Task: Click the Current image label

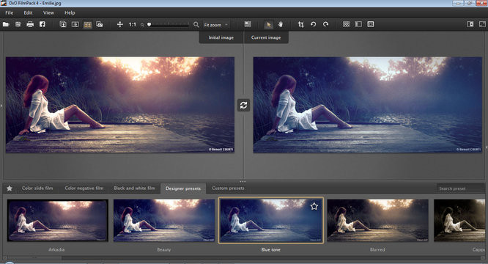Action: click(266, 37)
